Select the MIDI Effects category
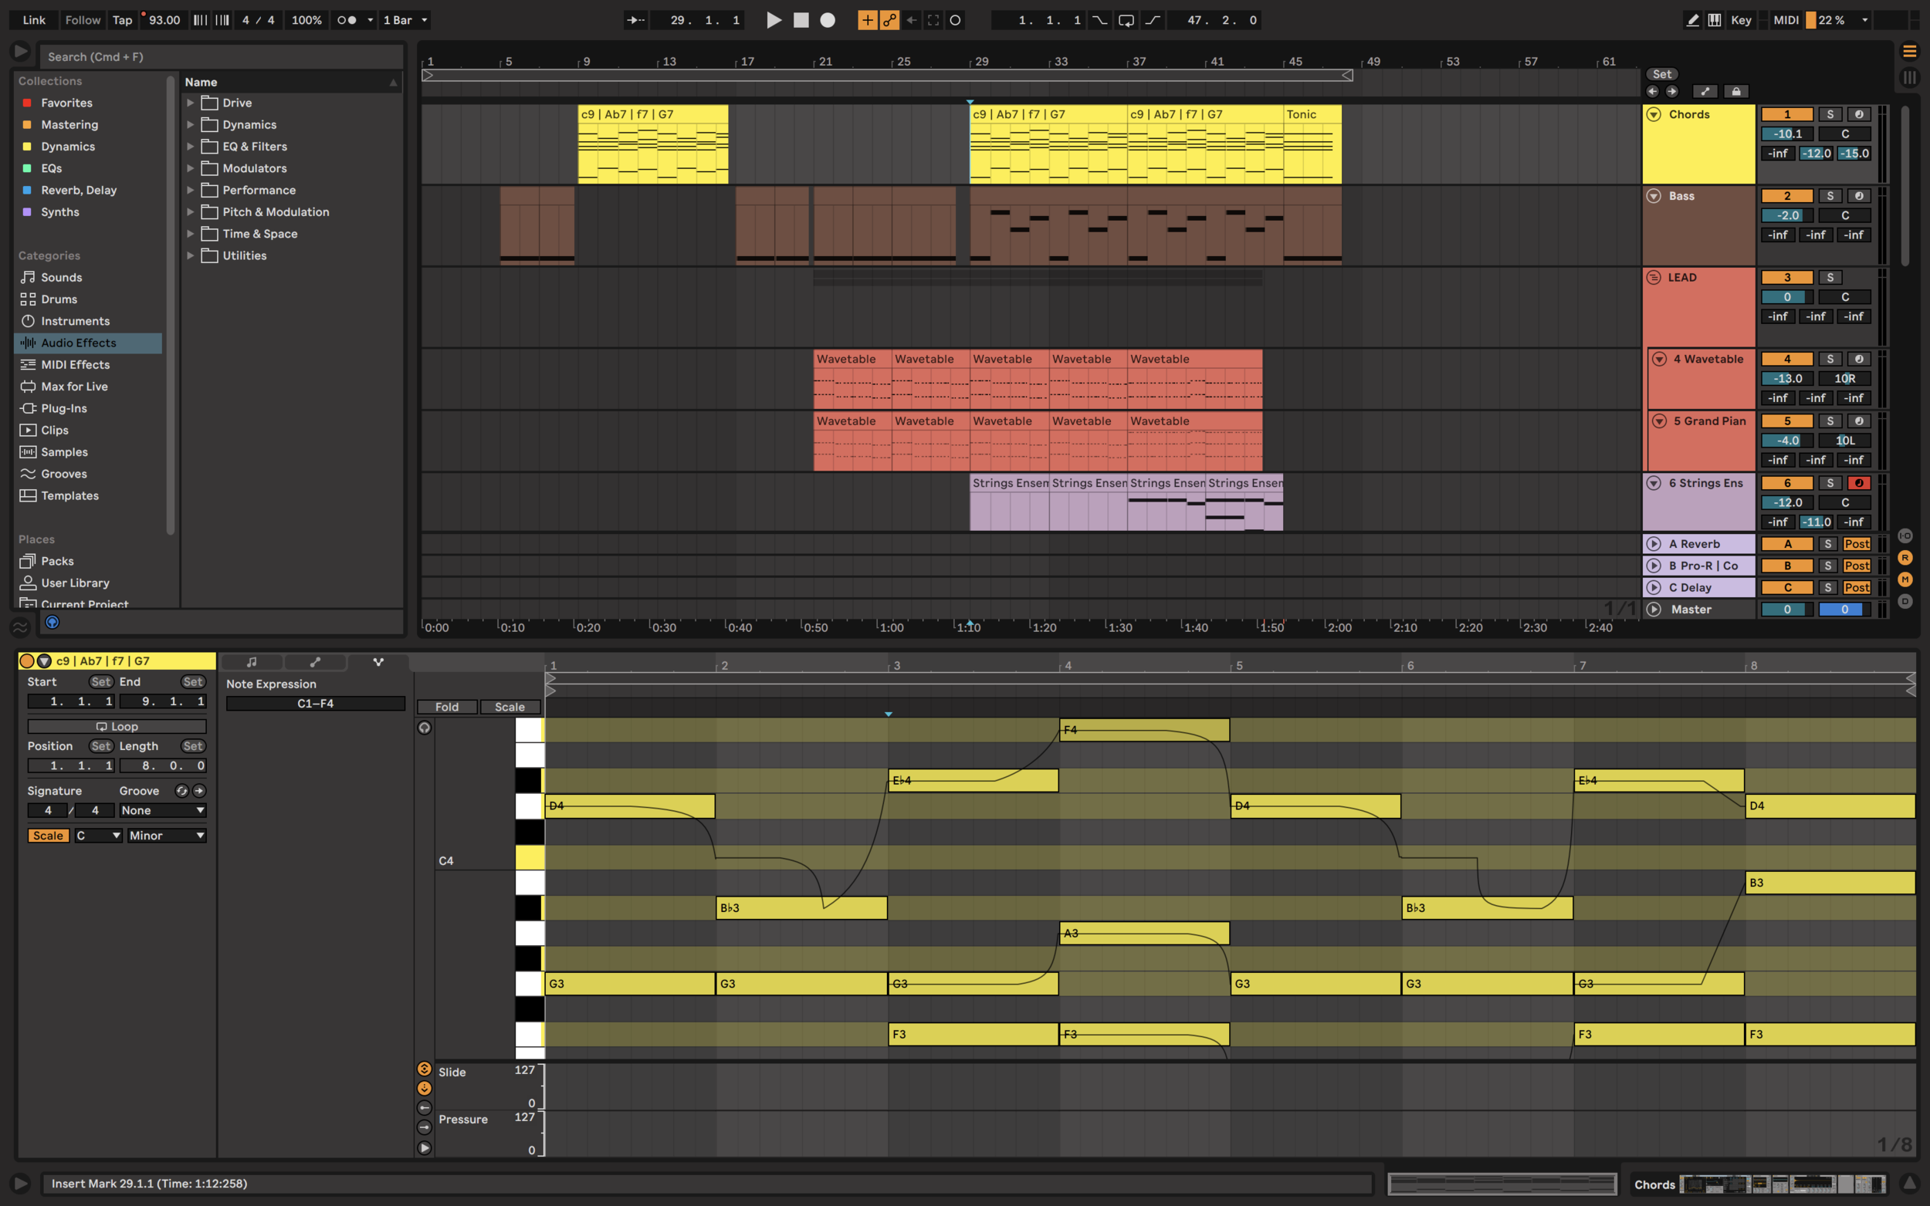The height and width of the screenshot is (1206, 1930). [x=75, y=364]
